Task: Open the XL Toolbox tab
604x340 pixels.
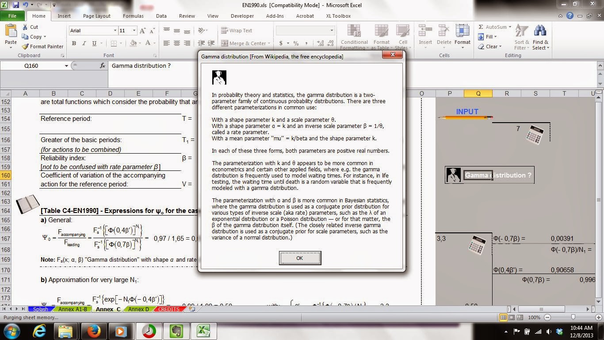Action: 338,16
